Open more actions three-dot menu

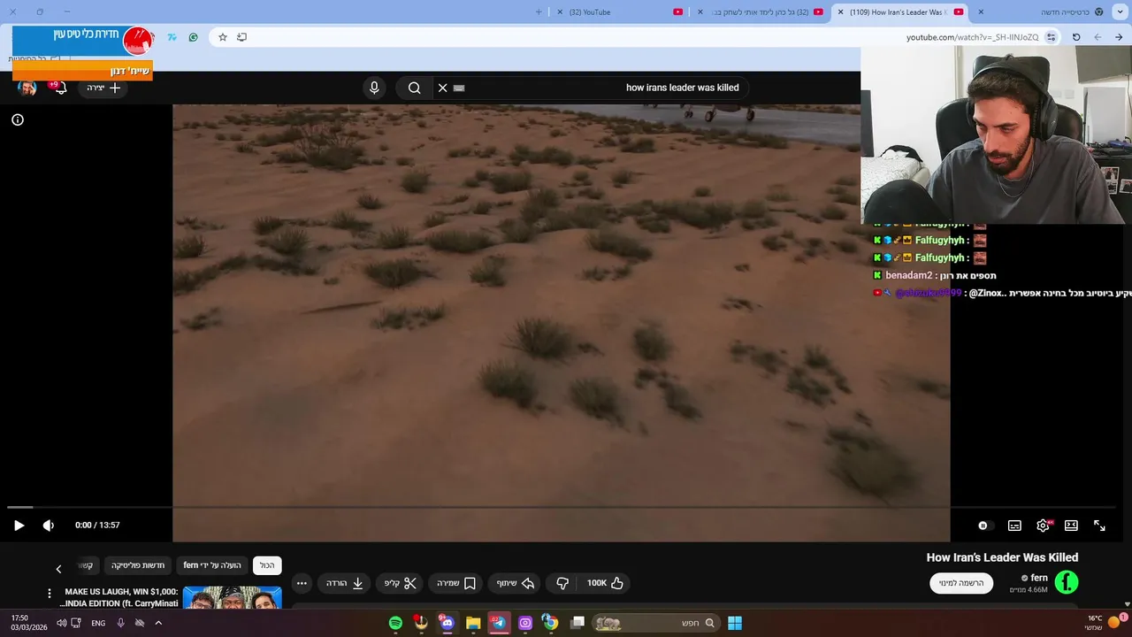coord(302,583)
